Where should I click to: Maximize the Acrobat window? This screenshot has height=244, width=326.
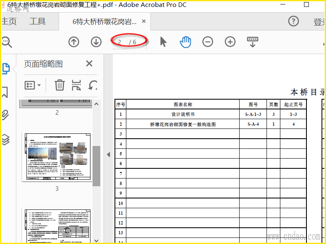[x=306, y=4]
